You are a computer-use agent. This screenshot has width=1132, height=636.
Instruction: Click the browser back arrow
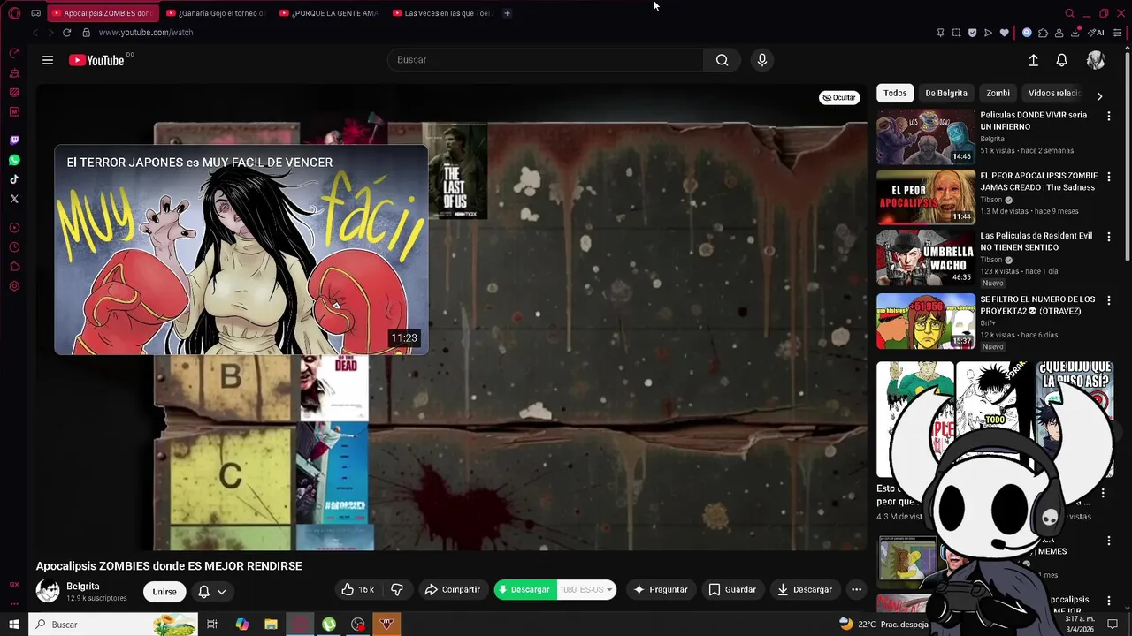tap(35, 33)
